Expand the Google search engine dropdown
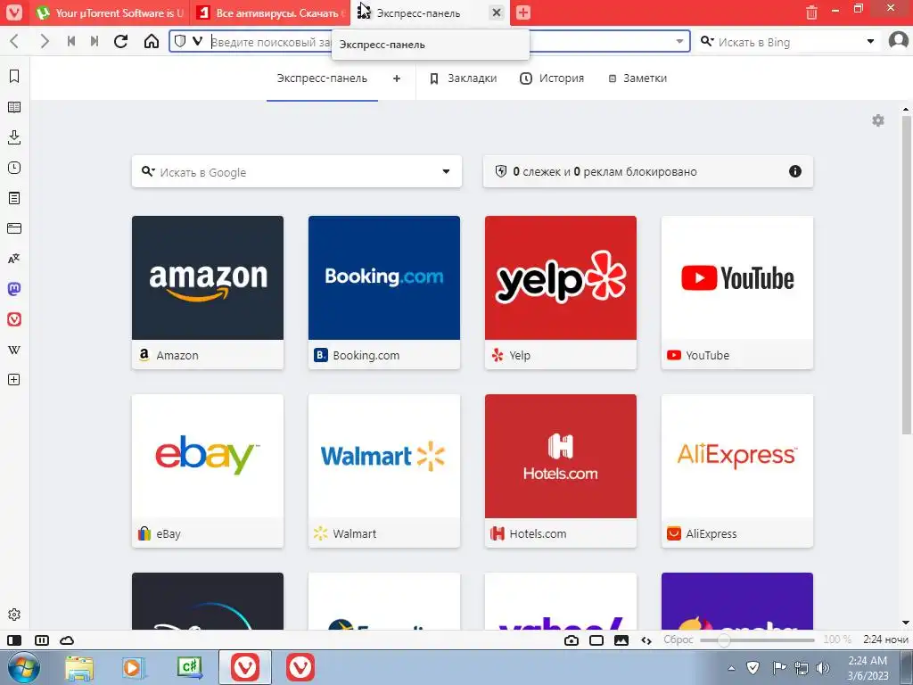This screenshot has width=913, height=685. [446, 171]
